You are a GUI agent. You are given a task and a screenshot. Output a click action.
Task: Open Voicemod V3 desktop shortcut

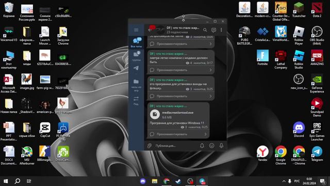(9, 34)
